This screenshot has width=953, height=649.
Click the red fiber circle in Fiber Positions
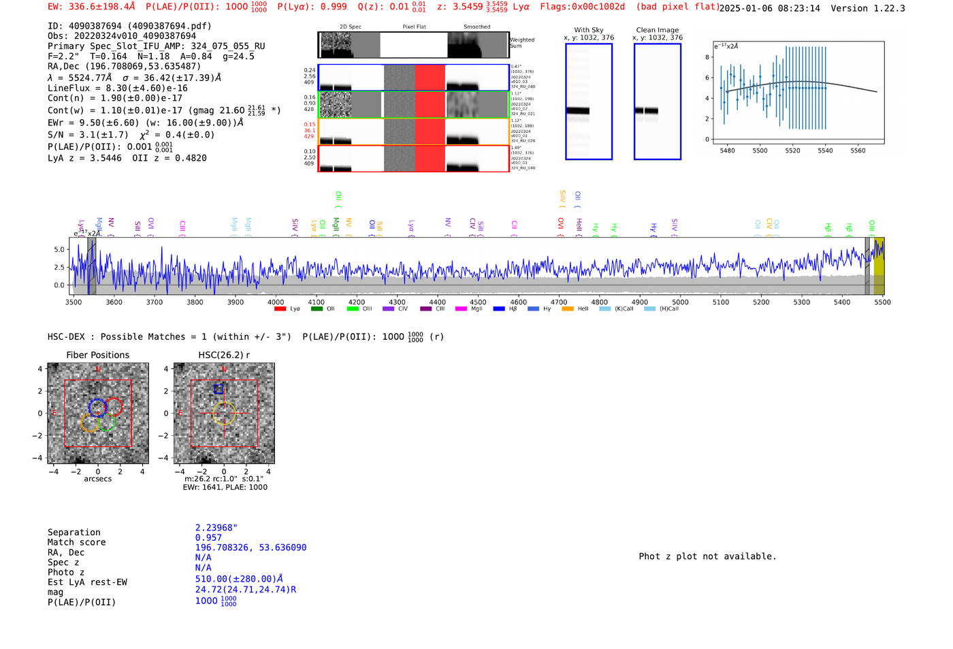coord(113,407)
